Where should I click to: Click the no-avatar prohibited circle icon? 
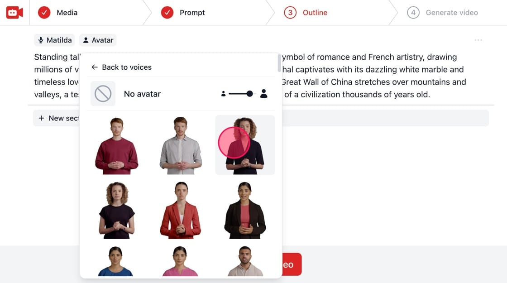(x=103, y=94)
